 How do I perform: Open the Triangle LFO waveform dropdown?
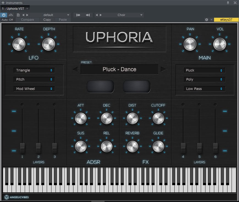(x=34, y=70)
